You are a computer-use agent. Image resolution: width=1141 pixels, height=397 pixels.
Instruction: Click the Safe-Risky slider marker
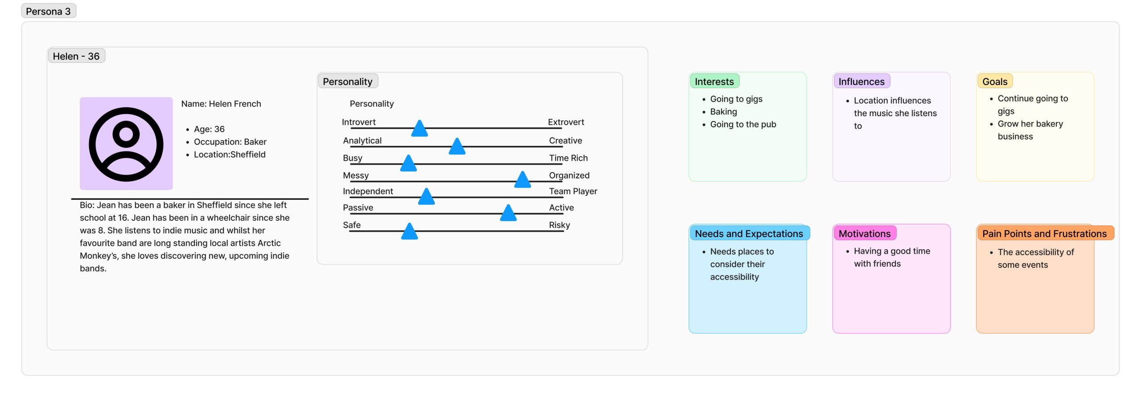pyautogui.click(x=409, y=232)
